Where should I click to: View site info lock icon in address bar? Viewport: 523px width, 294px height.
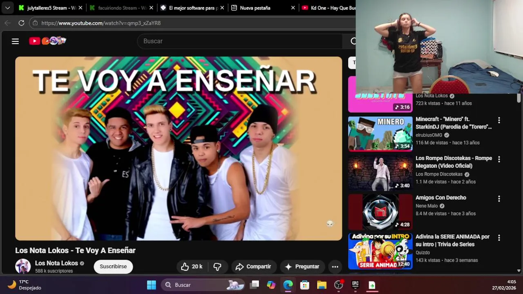(35, 23)
